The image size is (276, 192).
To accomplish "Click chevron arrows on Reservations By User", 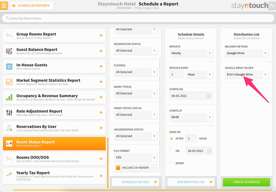I will [x=101, y=128].
